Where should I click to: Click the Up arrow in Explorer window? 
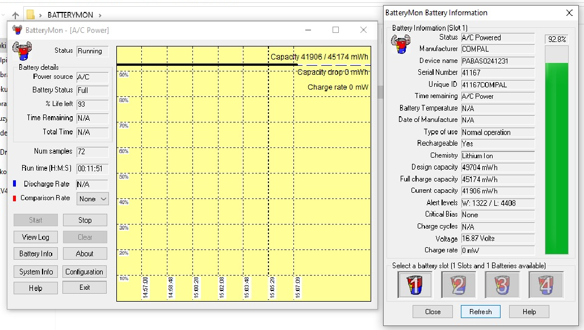pos(15,15)
